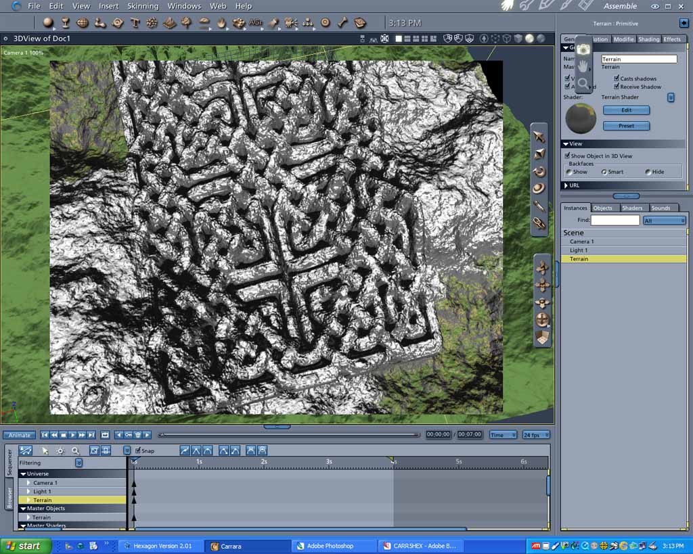The height and width of the screenshot is (554, 693).
Task: Switch to the Shaders tab
Action: (632, 208)
